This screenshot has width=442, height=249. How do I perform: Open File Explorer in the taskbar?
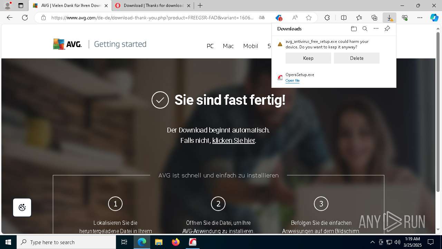(x=158, y=242)
